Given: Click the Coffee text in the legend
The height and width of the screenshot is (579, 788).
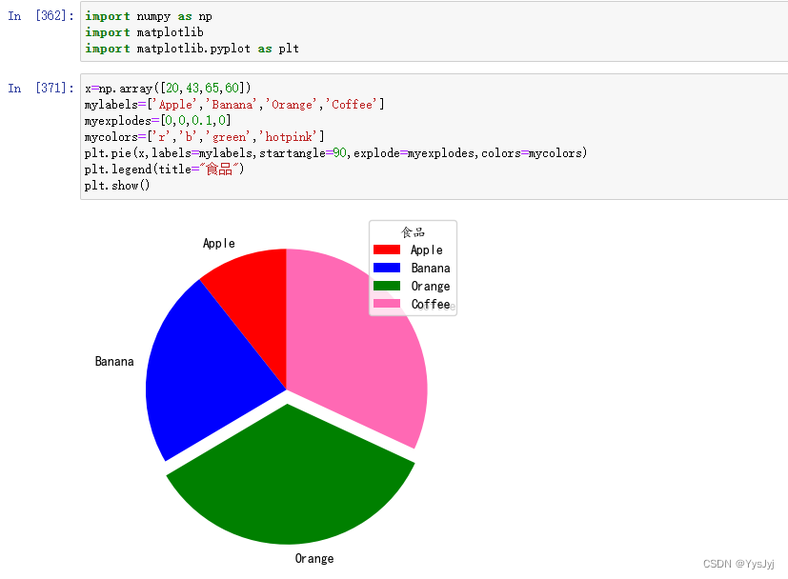Looking at the screenshot, I should 431,304.
